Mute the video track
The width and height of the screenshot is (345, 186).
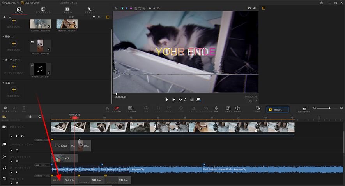17,136
